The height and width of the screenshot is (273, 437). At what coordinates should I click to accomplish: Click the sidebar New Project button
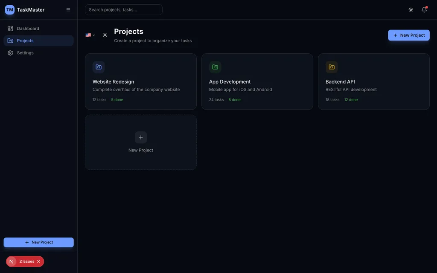pyautogui.click(x=39, y=242)
